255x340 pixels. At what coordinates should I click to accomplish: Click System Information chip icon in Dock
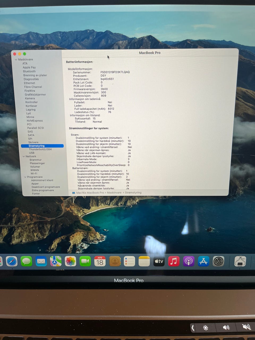pos(240,261)
